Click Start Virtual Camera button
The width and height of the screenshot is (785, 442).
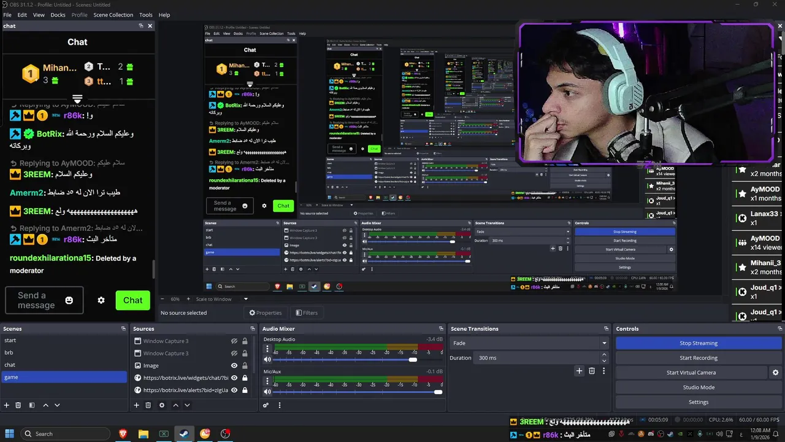[691, 373]
